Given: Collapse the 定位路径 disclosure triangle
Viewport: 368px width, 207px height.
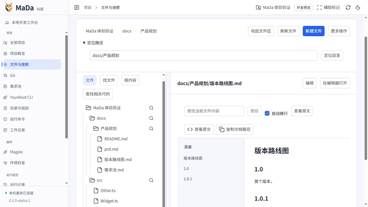Looking at the screenshot, I should (84, 43).
